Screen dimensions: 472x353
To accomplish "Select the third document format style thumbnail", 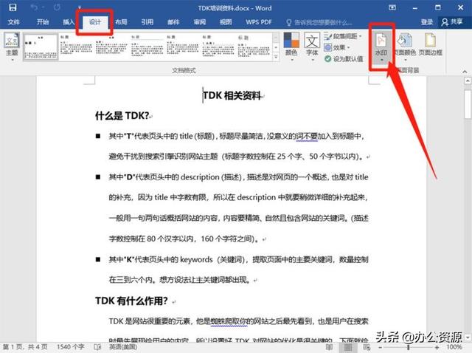I will (x=111, y=47).
